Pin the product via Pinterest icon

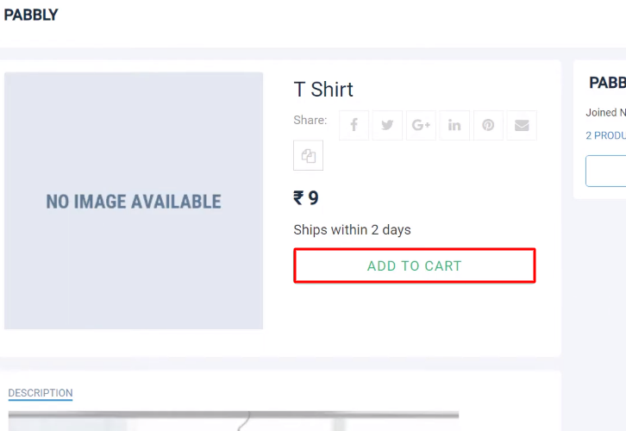pyautogui.click(x=488, y=125)
